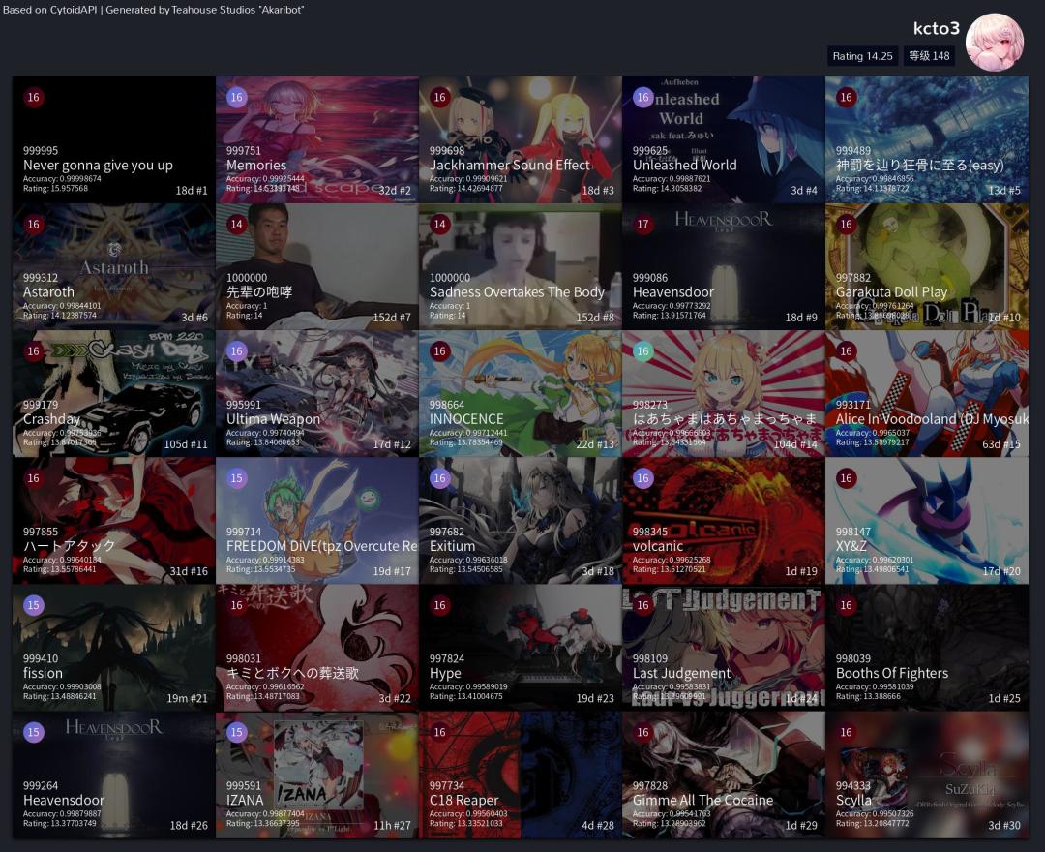Image resolution: width=1045 pixels, height=852 pixels.
Task: Click the 等级 148 level label
Action: click(x=929, y=56)
